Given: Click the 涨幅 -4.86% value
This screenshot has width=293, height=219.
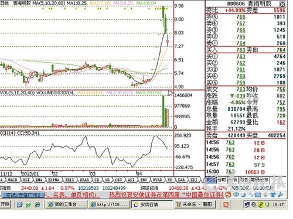Looking at the screenshot, I should [x=237, y=102].
